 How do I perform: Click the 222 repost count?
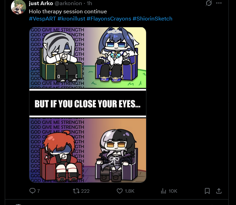click(86, 191)
